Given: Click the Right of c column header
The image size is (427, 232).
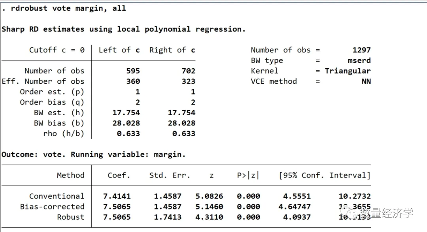Looking at the screenshot, I should coord(172,50).
